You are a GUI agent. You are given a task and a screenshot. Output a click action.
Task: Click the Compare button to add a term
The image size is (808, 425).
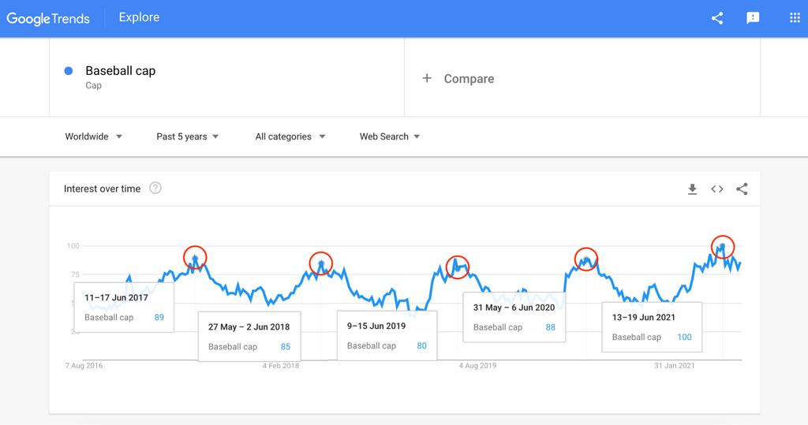coord(469,79)
